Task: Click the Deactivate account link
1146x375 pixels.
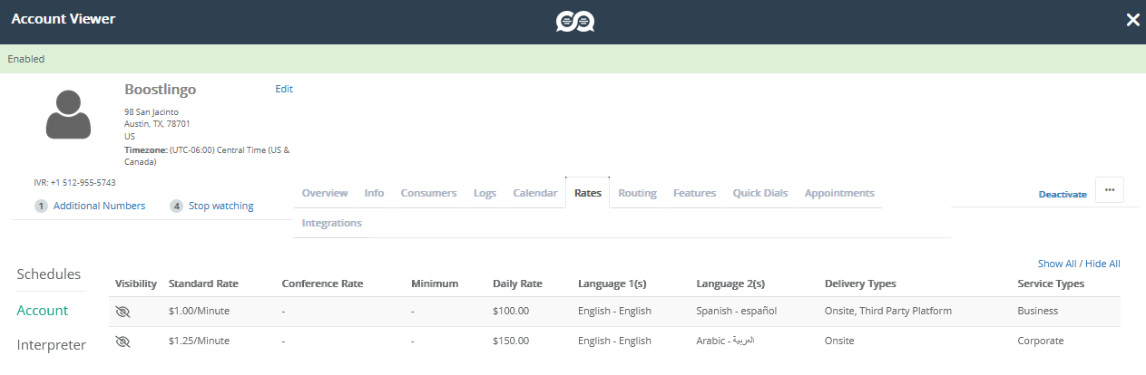Action: click(x=1063, y=194)
